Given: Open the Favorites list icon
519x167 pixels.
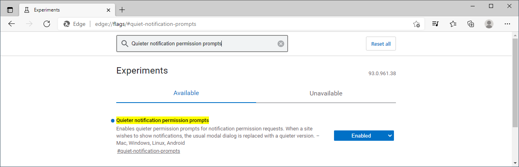Looking at the screenshot, I should tap(453, 24).
